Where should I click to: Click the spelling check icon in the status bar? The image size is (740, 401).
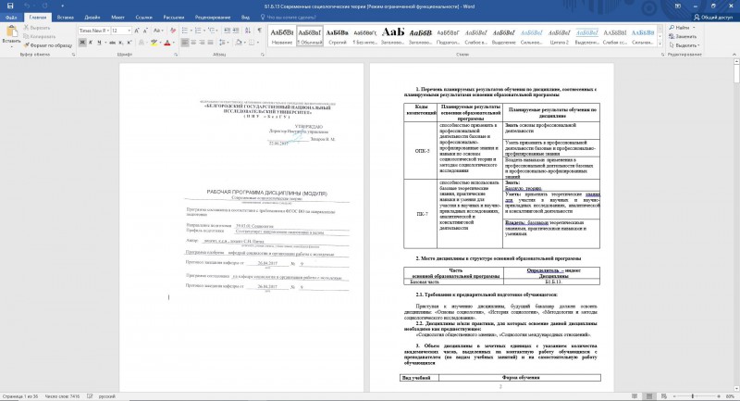tap(90, 396)
